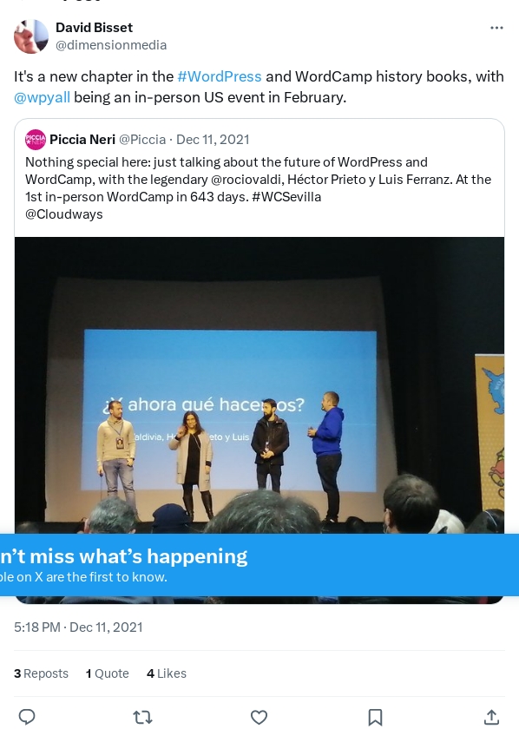Open the quoted post's Dec 11, 2021 date
Viewport: 519px width, 729px height.
pos(213,140)
